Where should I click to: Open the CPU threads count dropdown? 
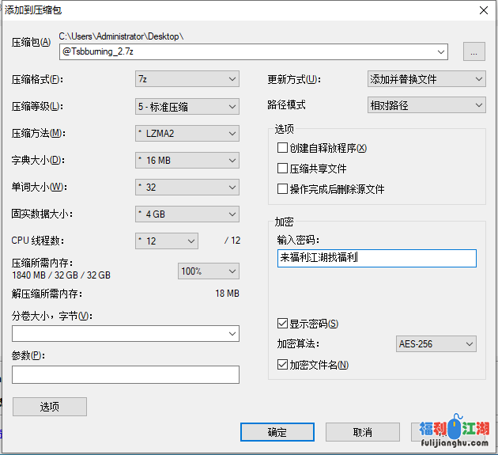point(167,241)
